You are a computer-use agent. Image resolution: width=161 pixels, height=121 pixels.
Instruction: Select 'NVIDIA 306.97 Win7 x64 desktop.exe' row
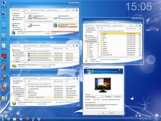click(53, 58)
